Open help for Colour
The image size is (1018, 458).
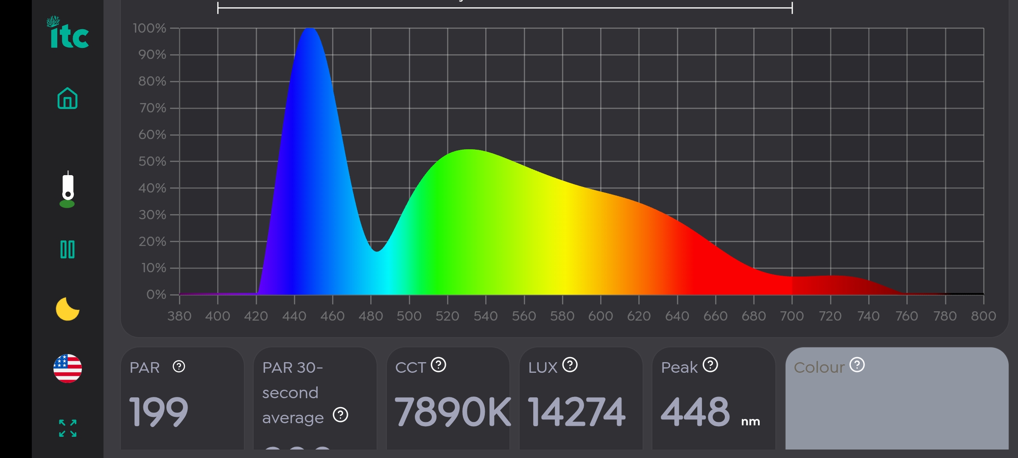857,365
